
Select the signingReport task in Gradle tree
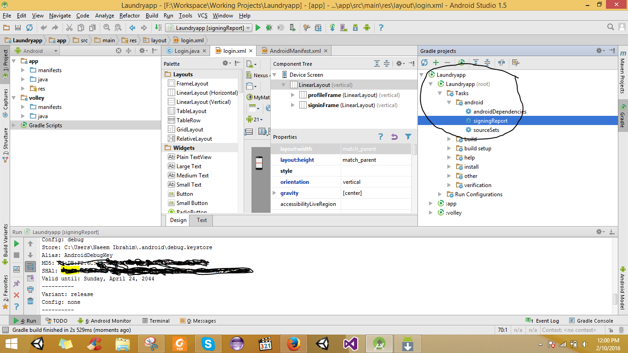pos(491,121)
